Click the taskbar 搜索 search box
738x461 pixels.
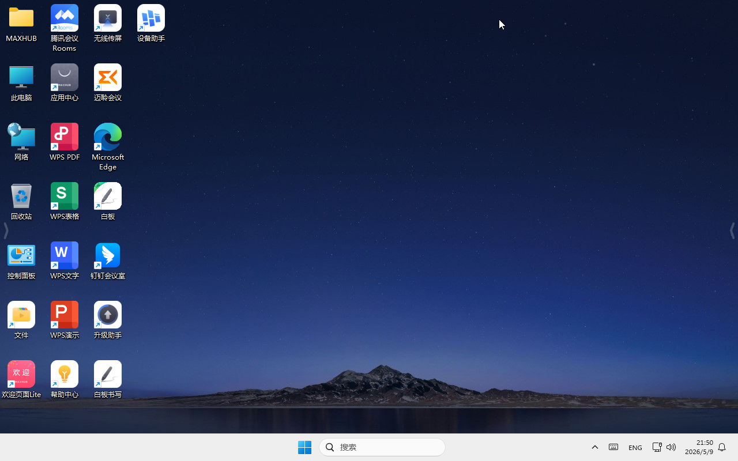(382, 447)
